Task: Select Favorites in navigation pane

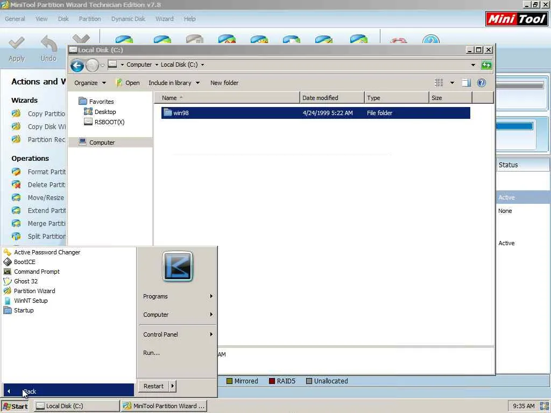Action: coord(96,102)
